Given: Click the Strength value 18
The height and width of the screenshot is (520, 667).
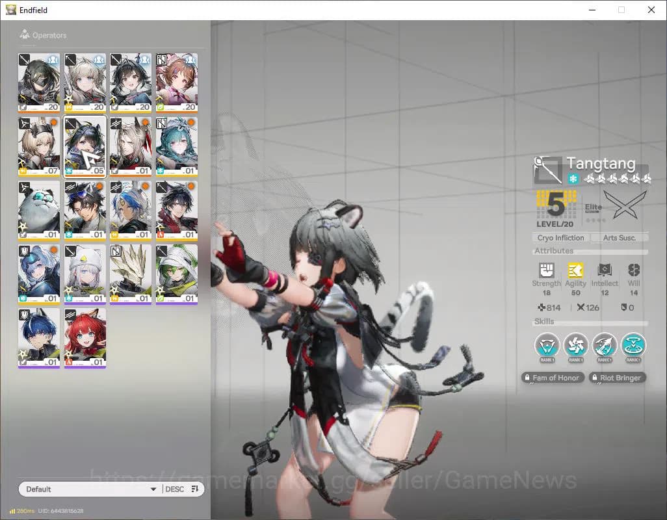Looking at the screenshot, I should [546, 292].
